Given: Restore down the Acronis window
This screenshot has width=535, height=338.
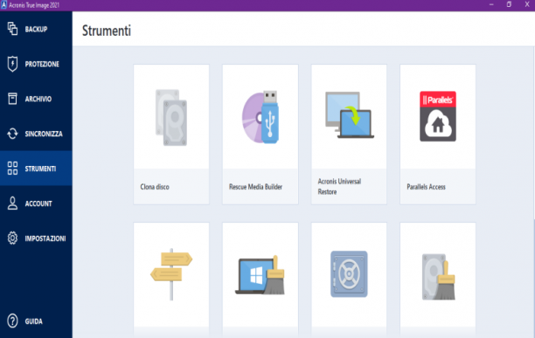Looking at the screenshot, I should pos(509,4).
